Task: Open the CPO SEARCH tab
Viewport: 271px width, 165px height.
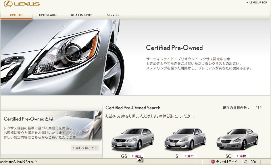Action: coord(49,15)
